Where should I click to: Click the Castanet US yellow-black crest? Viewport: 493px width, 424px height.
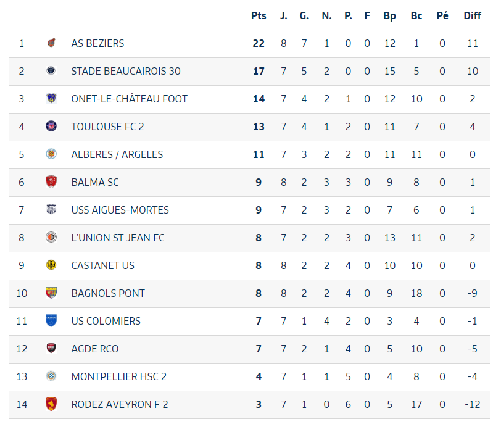pos(51,265)
